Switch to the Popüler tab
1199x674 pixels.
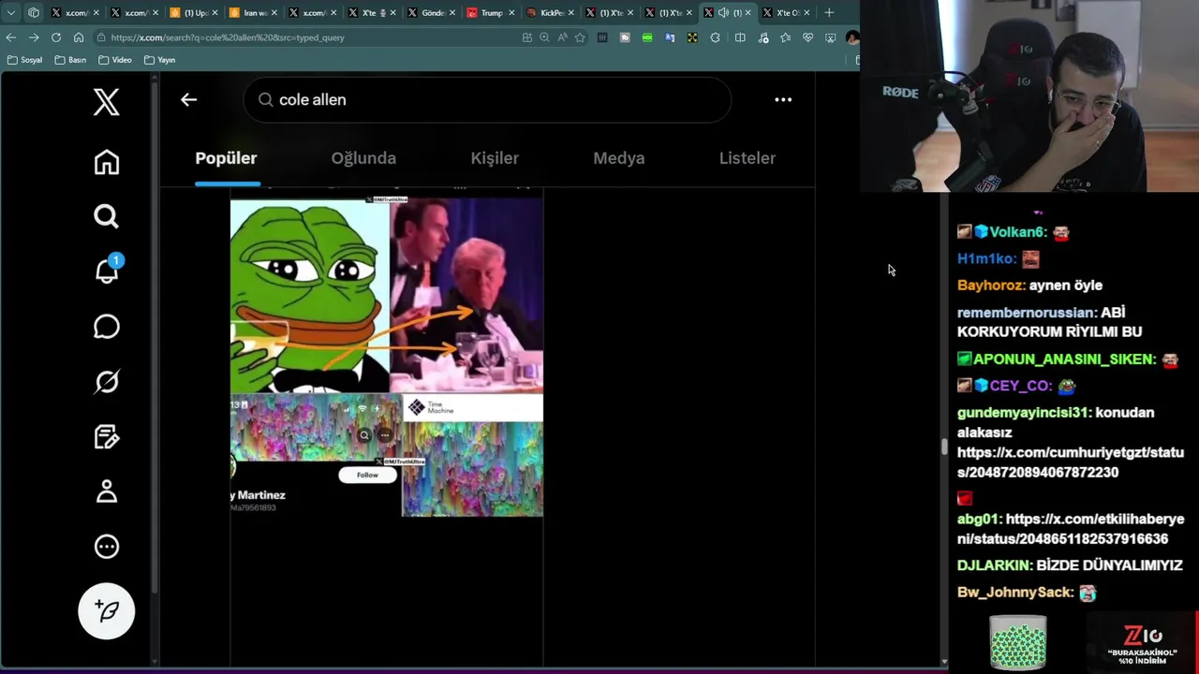click(x=226, y=158)
